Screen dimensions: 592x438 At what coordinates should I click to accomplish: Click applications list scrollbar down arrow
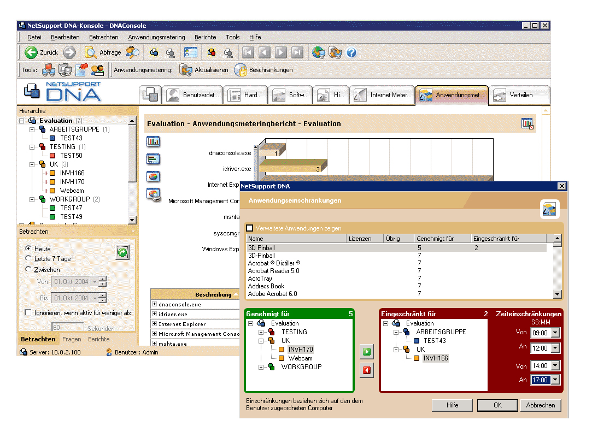[x=557, y=294]
